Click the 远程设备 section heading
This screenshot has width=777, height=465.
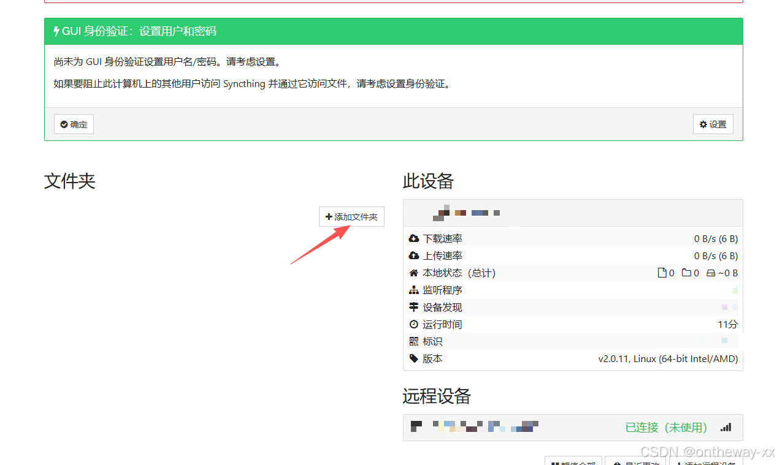pyautogui.click(x=437, y=396)
